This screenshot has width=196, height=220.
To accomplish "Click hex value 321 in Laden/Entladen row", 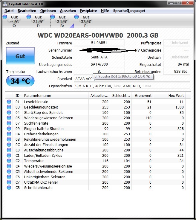I will pyautogui.click(x=180, y=155).
